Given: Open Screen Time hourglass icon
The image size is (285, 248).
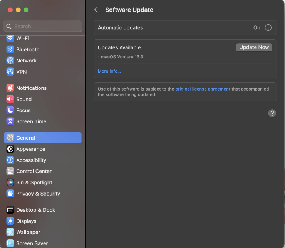Looking at the screenshot, I should [x=10, y=121].
